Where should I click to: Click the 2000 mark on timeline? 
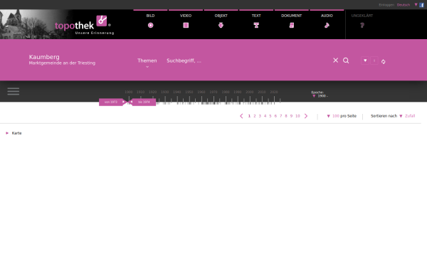250,92
